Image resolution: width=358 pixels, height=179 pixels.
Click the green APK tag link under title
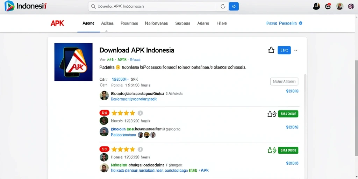click(x=110, y=60)
